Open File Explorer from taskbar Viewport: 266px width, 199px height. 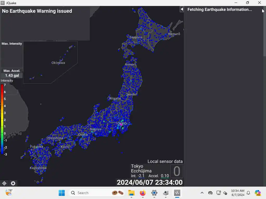tap(131, 193)
